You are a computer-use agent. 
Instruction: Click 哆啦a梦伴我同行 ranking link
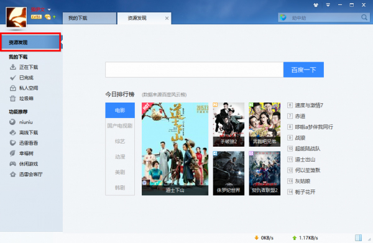pos(314,127)
